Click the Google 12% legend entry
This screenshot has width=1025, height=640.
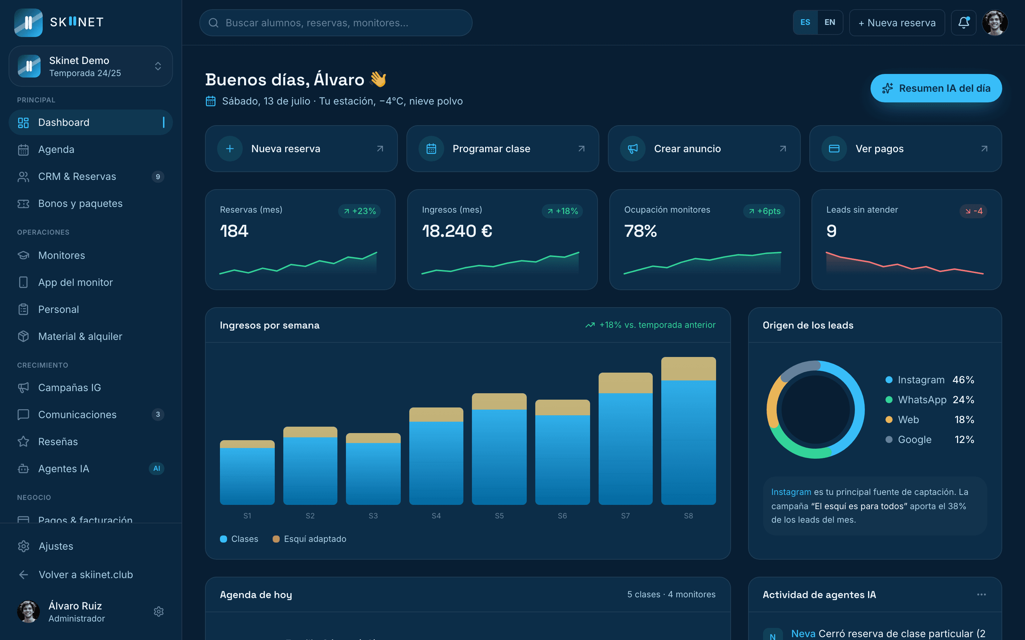tap(930, 440)
